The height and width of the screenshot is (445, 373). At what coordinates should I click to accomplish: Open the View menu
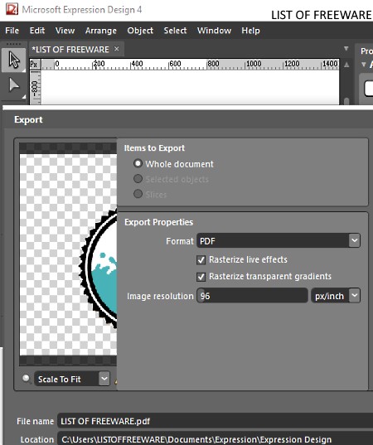[65, 31]
